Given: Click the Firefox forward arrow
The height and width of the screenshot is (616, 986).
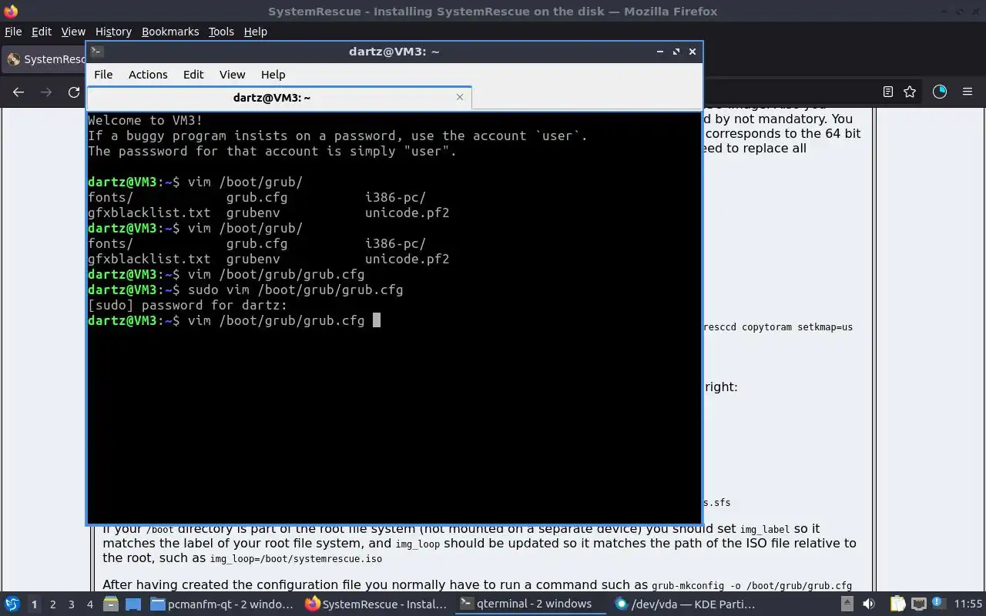Looking at the screenshot, I should (46, 92).
